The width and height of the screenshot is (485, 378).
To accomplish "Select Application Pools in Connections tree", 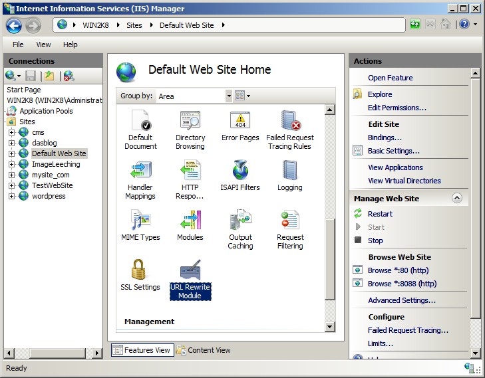I will tap(46, 111).
